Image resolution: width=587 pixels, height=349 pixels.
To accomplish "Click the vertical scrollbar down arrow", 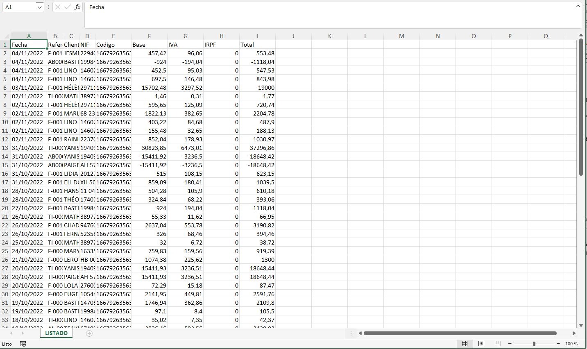I will (x=581, y=325).
